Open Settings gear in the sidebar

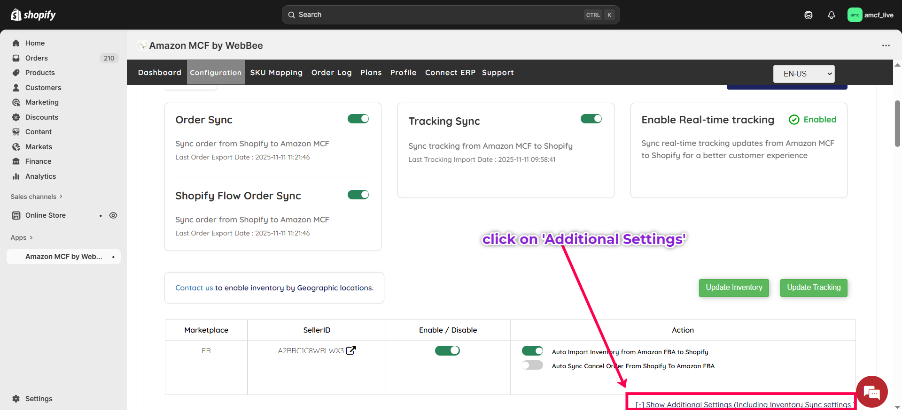16,399
